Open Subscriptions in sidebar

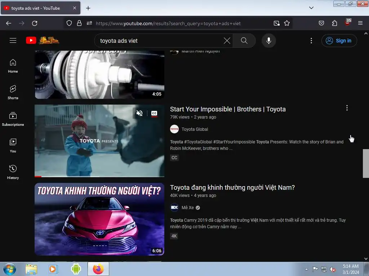coord(13,119)
